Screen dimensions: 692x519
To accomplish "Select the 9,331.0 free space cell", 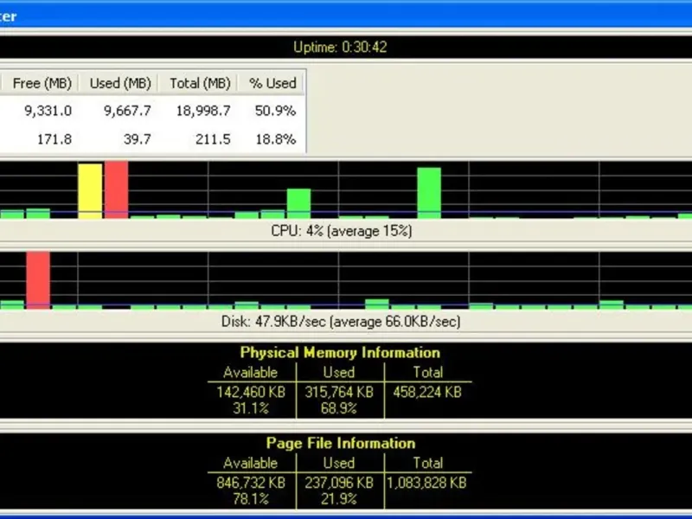I will tap(48, 111).
